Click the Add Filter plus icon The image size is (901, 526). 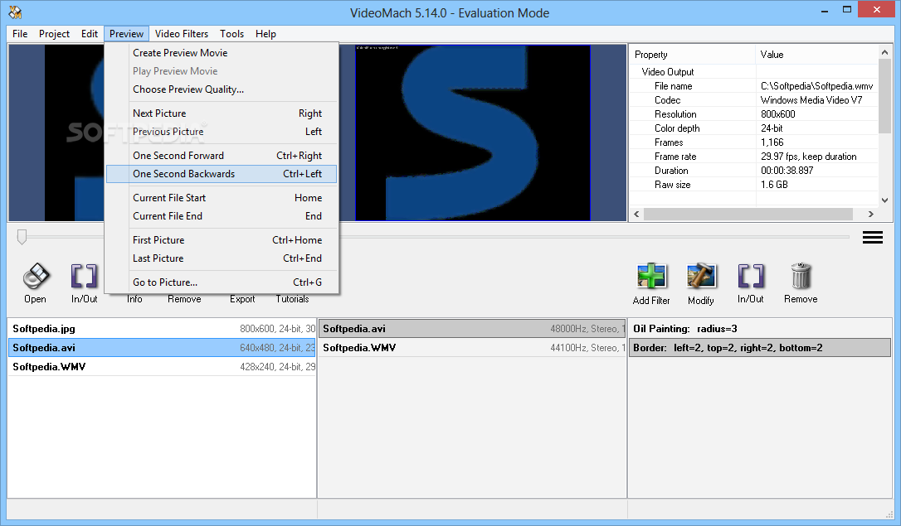pos(651,277)
